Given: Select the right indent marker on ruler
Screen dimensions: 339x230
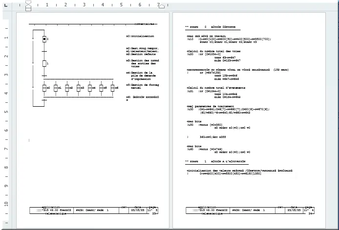Looking at the screenshot, I should point(162,6).
